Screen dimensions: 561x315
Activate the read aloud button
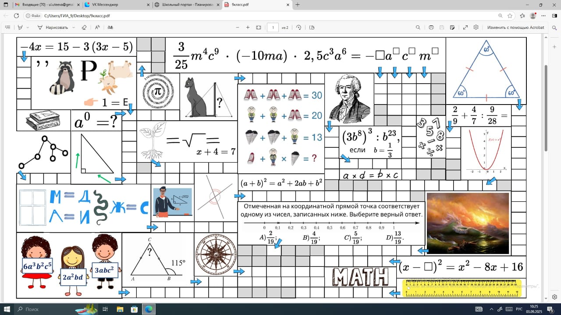(97, 27)
